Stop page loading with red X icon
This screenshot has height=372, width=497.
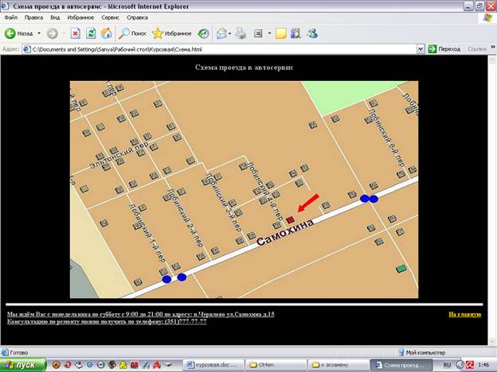click(x=75, y=33)
